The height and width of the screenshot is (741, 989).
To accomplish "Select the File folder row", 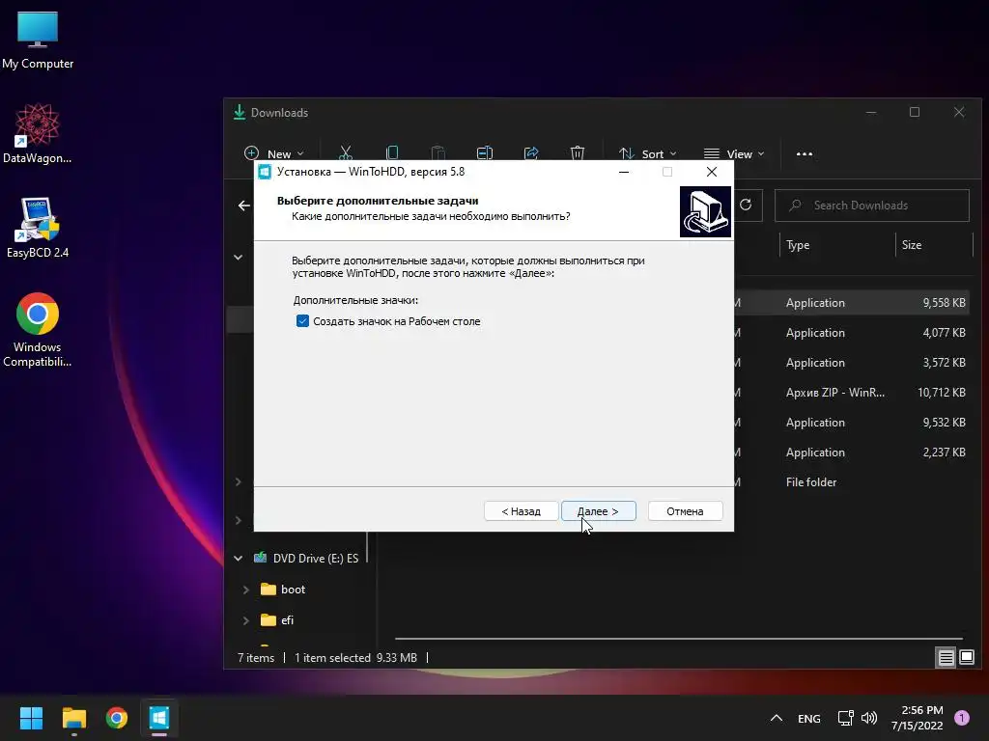I will (x=852, y=482).
